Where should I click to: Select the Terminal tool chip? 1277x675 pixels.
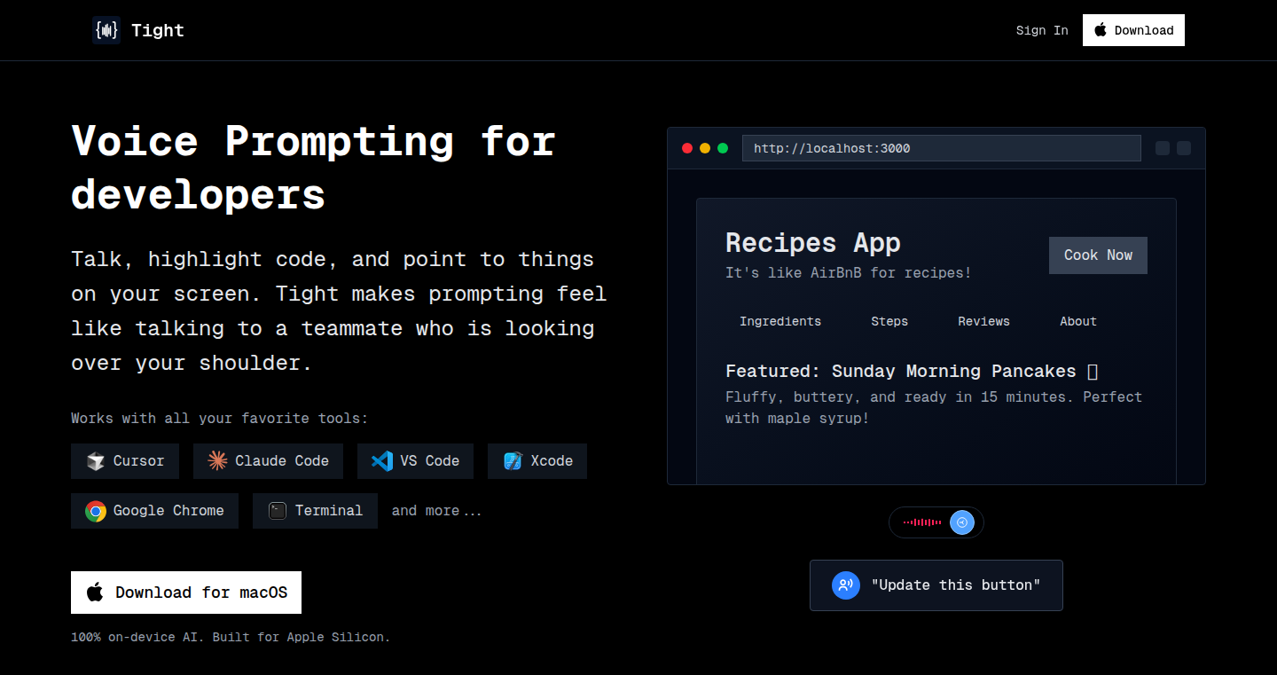point(315,511)
